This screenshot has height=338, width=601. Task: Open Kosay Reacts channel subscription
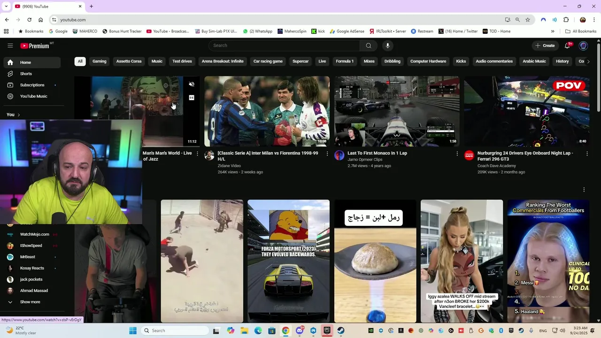(32, 268)
